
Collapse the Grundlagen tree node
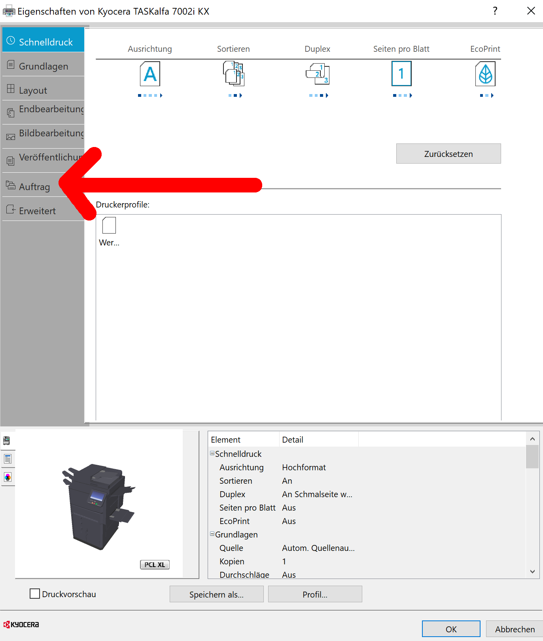(212, 534)
